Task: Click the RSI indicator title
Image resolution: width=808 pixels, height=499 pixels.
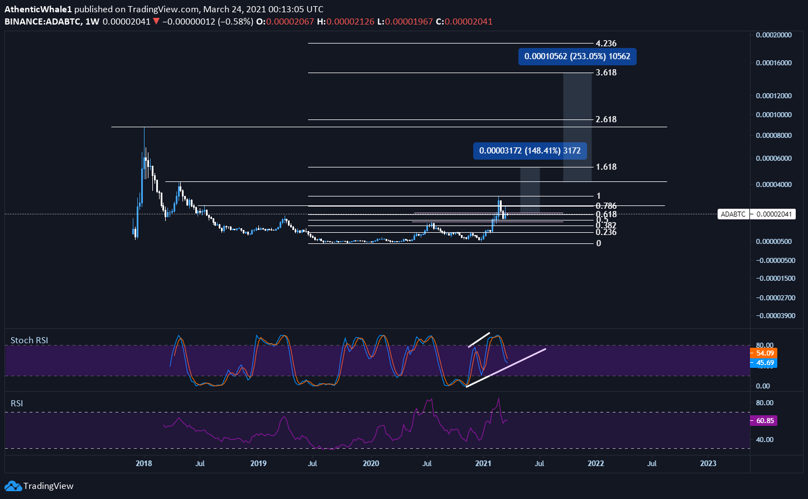Action: [x=17, y=402]
